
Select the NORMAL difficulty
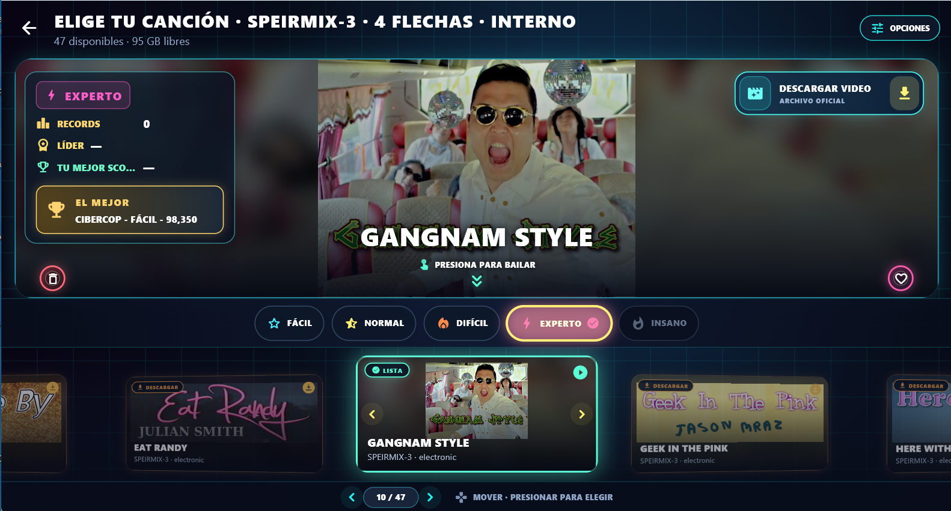(374, 323)
